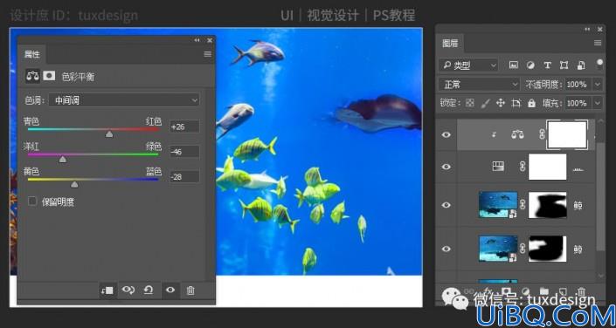Click the Layers panel vertical scrollbar
The width and height of the screenshot is (616, 328).
599,196
